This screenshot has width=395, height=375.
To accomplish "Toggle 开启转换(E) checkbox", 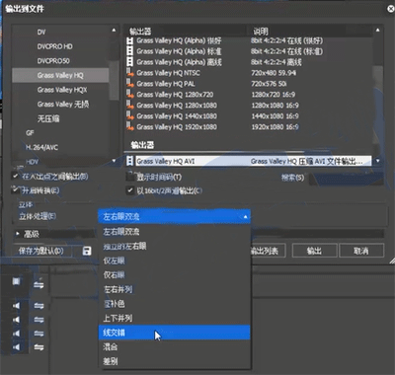I will click(x=15, y=190).
